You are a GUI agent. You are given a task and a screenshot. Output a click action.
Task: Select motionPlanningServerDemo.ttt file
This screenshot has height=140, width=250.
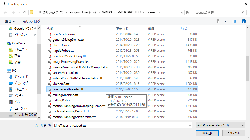click(x=74, y=117)
